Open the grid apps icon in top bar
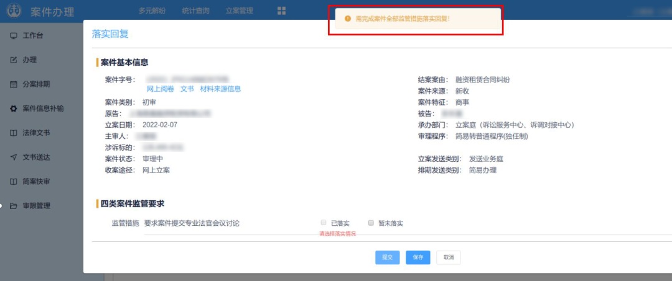Screen dimensions: 672x281 click(282, 11)
